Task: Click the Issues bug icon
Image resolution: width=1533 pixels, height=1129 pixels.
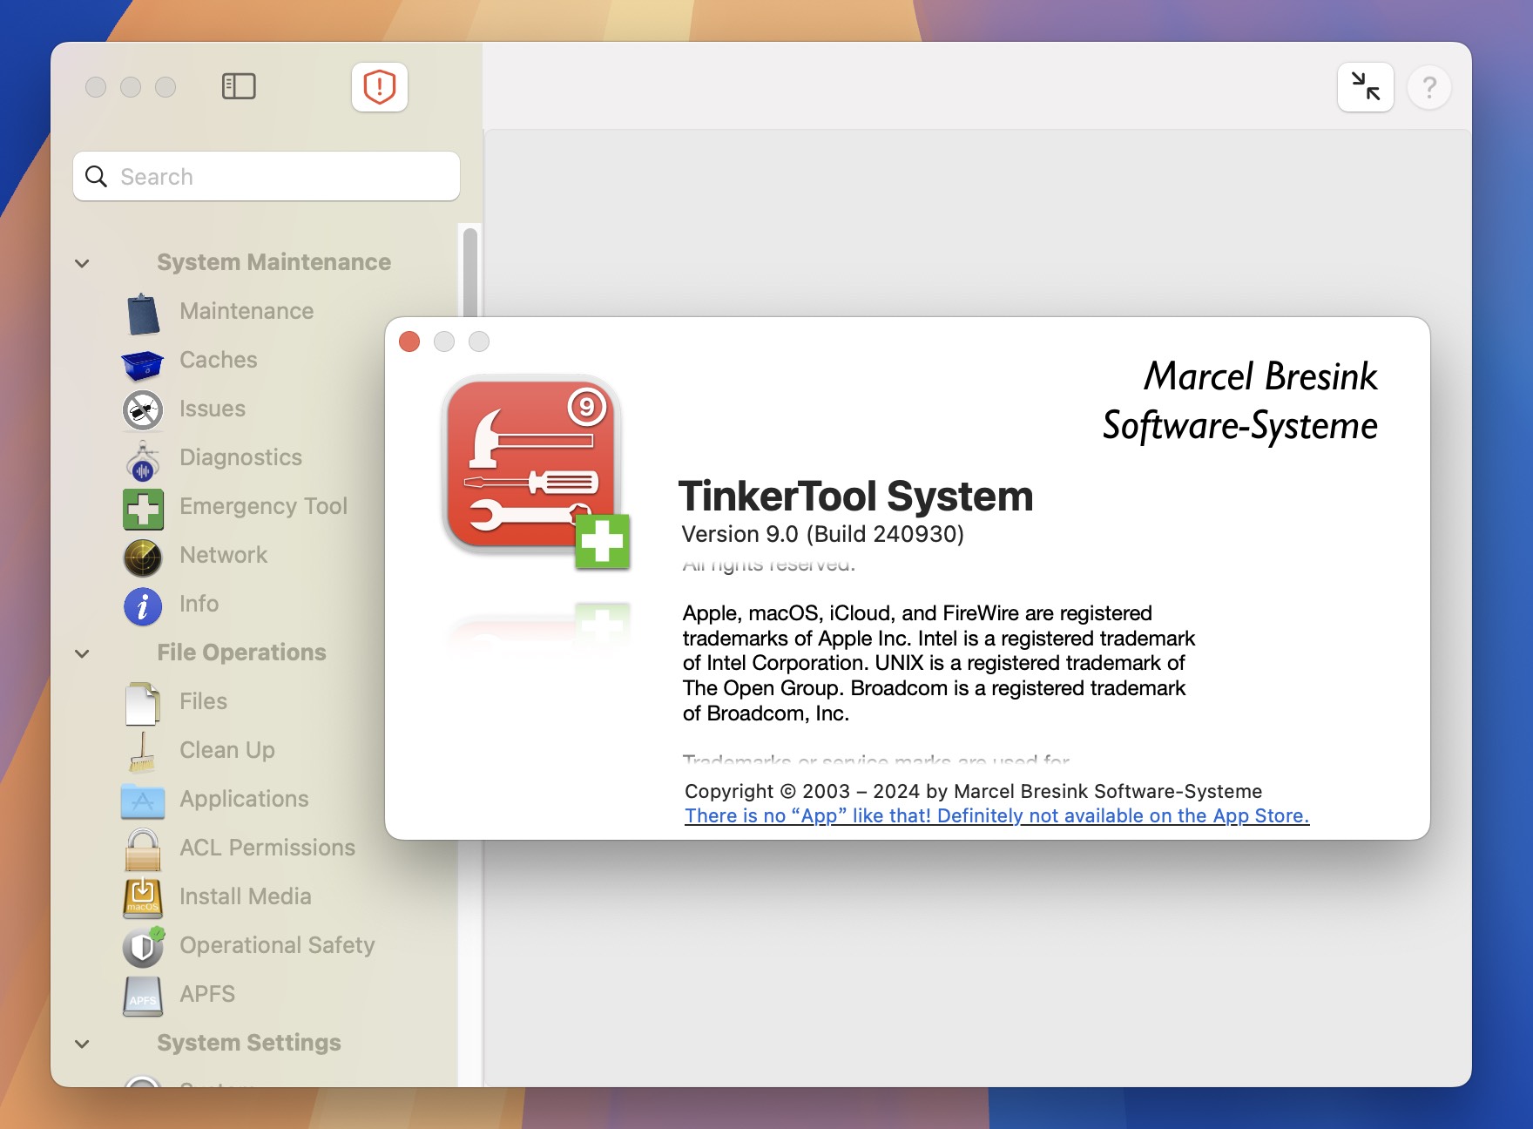Action: click(143, 410)
